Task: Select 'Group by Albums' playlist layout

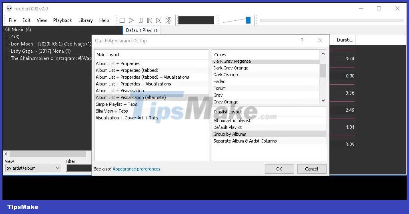Action: pyautogui.click(x=269, y=134)
